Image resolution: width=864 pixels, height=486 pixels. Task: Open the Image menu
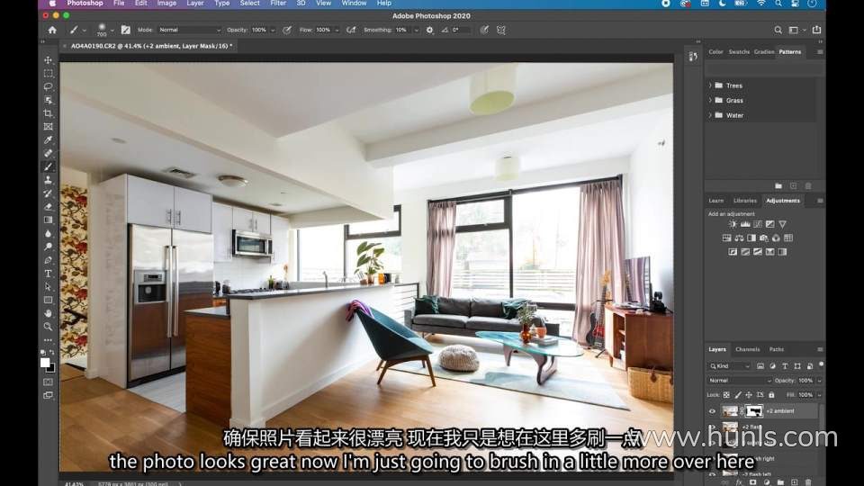point(167,4)
